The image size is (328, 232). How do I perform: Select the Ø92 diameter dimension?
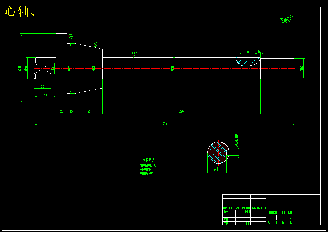[x=69, y=69]
